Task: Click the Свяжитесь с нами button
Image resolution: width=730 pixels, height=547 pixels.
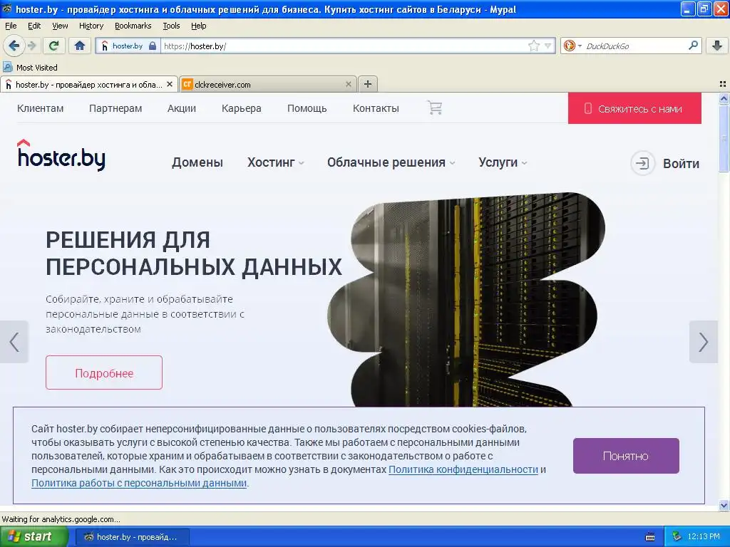Action: pos(634,108)
